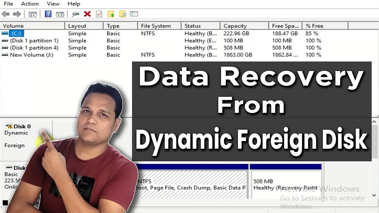Click the 508 MB capacity cell in the list
The width and height of the screenshot is (379, 213).
pos(233,48)
